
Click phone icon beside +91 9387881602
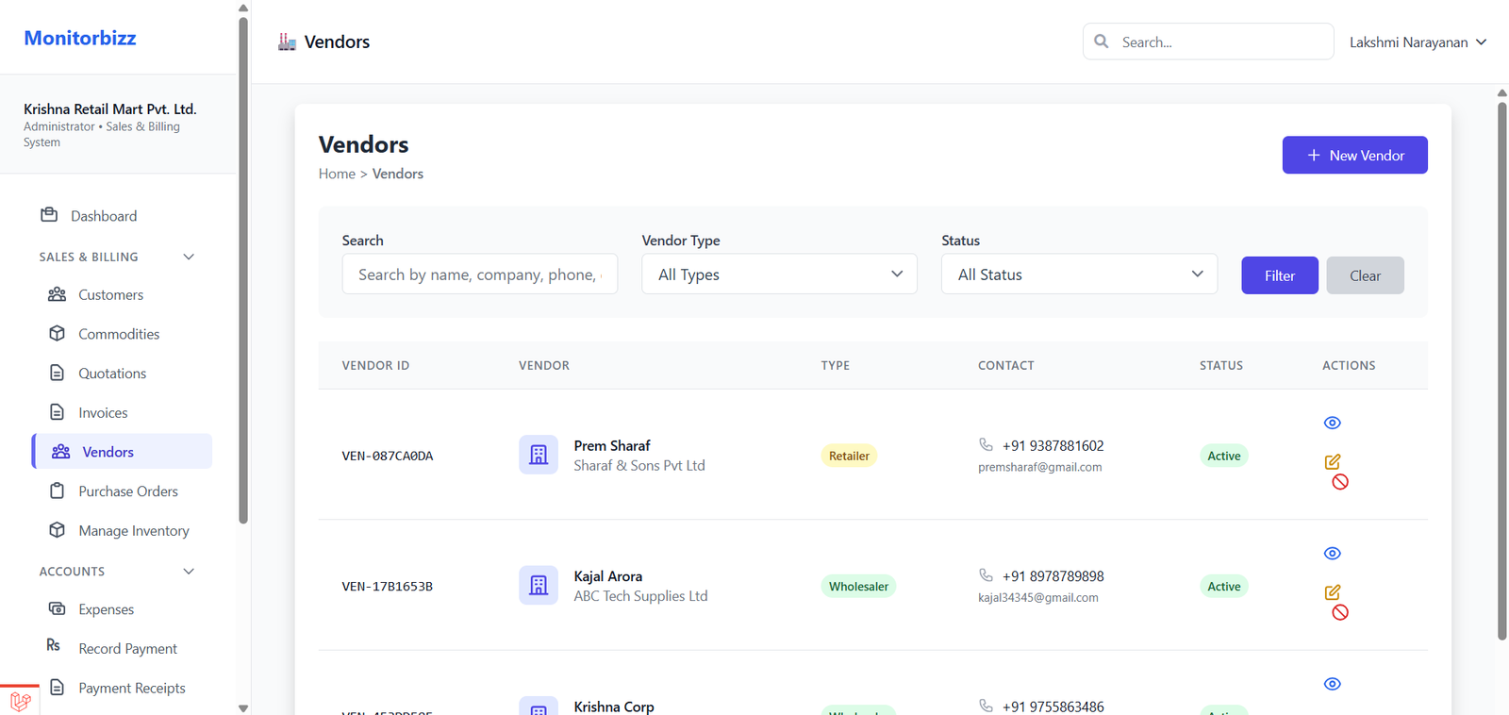coord(986,444)
